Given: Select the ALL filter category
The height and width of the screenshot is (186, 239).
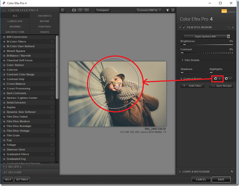Looking at the screenshot, I should tap(15, 16).
